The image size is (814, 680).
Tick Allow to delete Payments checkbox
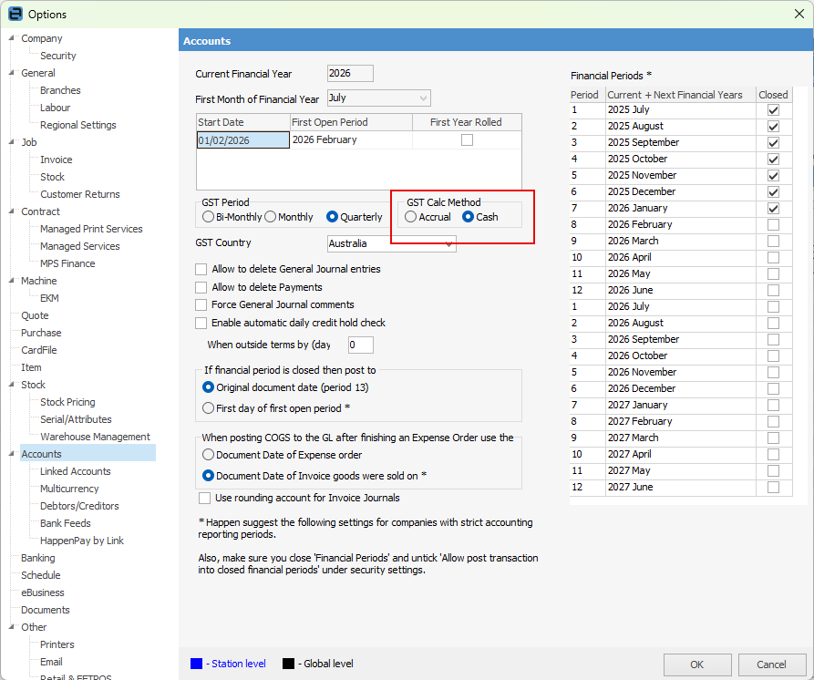click(201, 287)
